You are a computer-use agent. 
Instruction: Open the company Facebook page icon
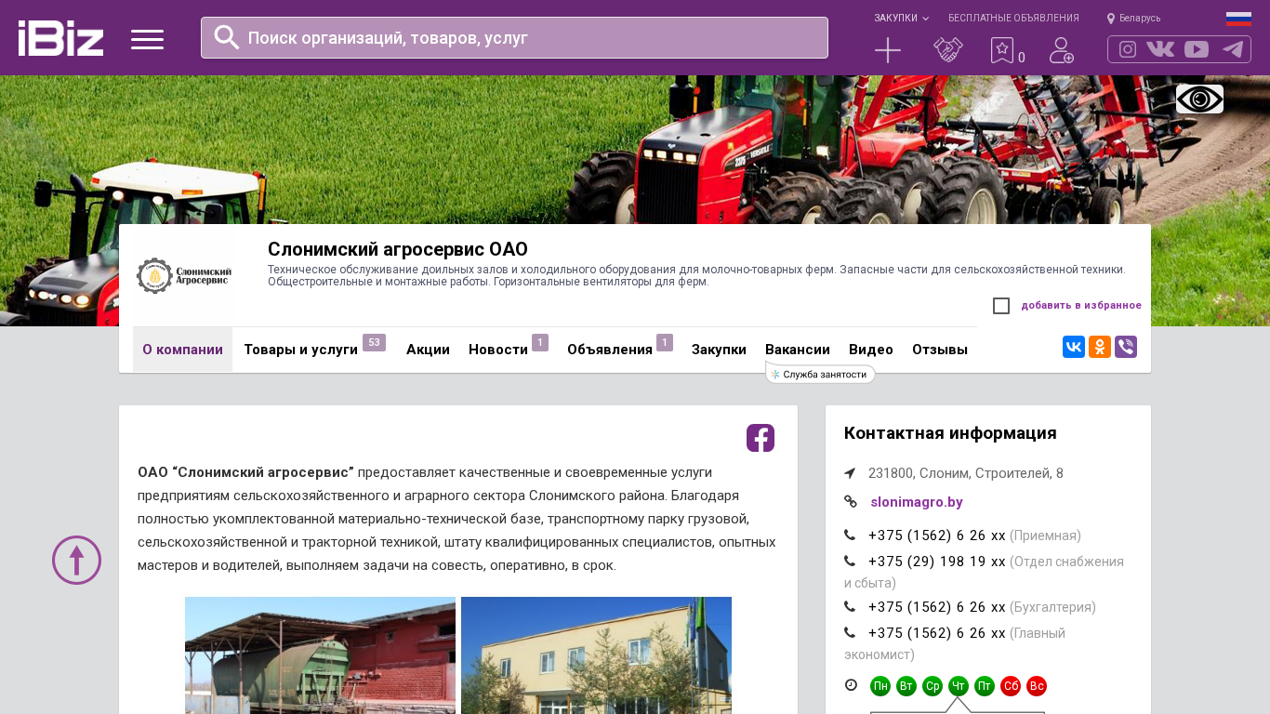pyautogui.click(x=761, y=438)
